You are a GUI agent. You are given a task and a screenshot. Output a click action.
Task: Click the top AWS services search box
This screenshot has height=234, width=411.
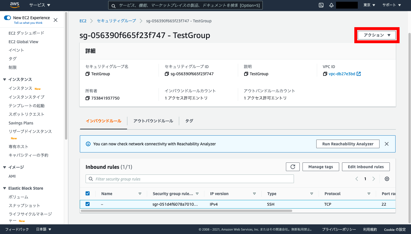click(x=185, y=5)
